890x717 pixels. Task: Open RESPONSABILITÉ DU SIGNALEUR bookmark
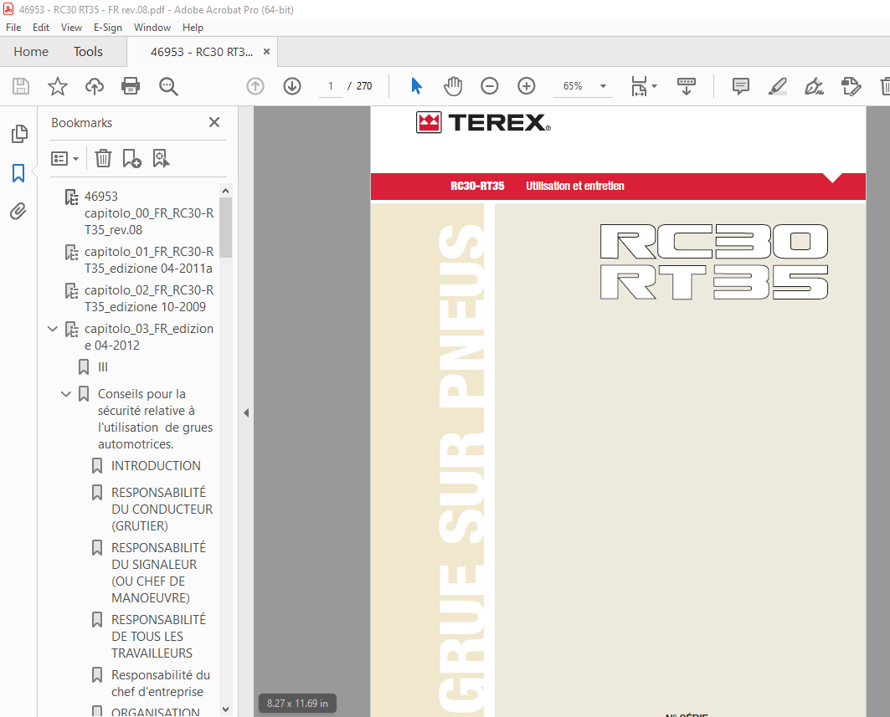coord(158,572)
